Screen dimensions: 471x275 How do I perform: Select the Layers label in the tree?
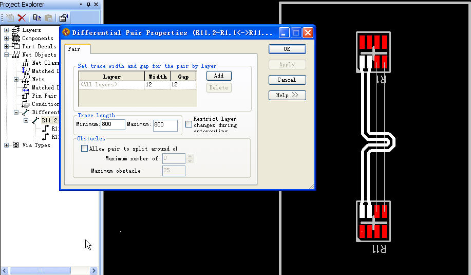click(x=31, y=30)
